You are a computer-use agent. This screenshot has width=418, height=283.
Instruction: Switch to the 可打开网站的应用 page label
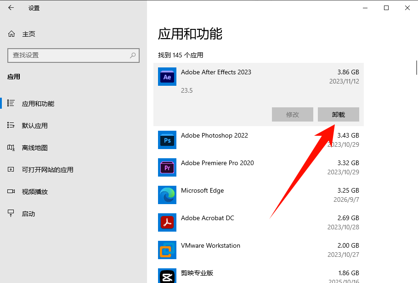point(47,170)
